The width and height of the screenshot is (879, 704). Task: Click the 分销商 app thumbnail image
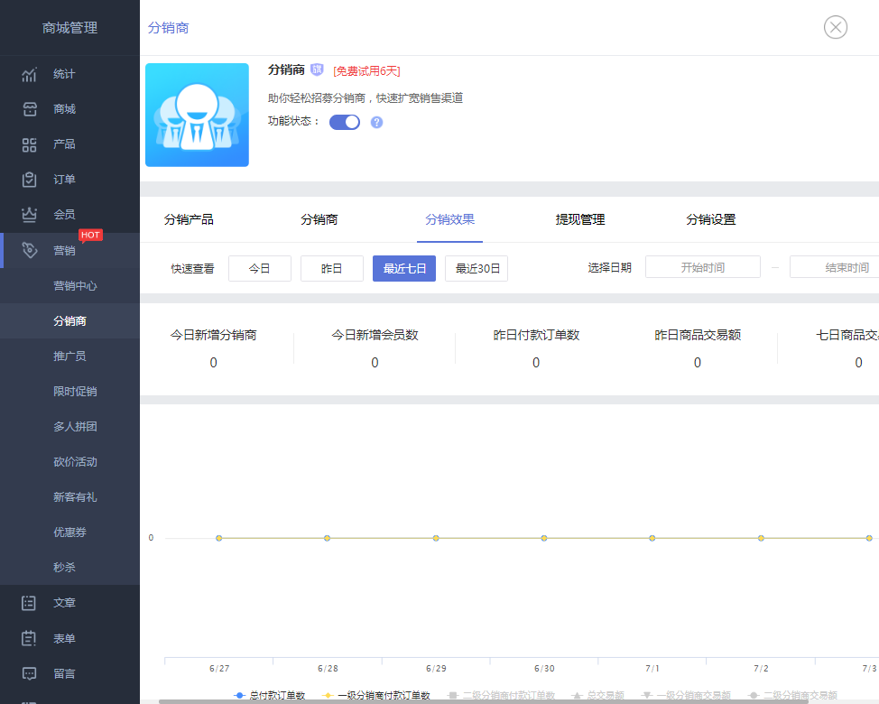point(197,115)
